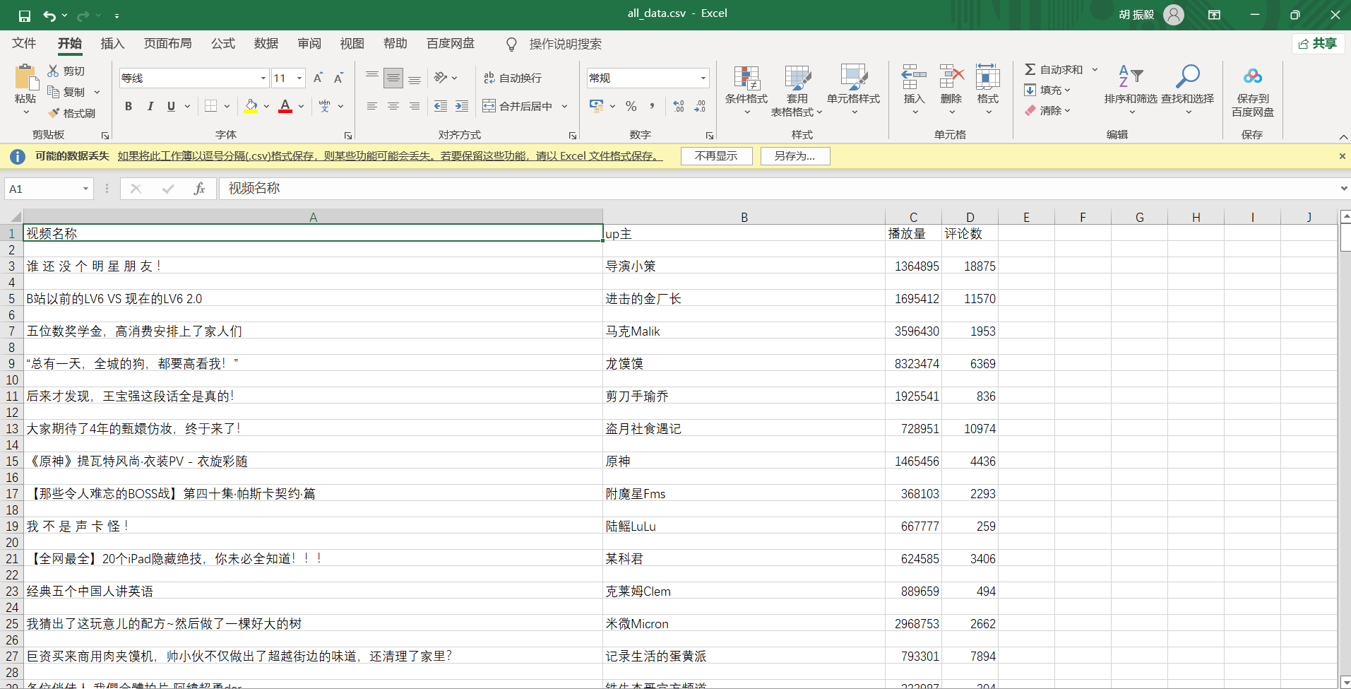This screenshot has height=689, width=1351.
Task: Open Find and Select magnifier
Action: pos(1187,90)
